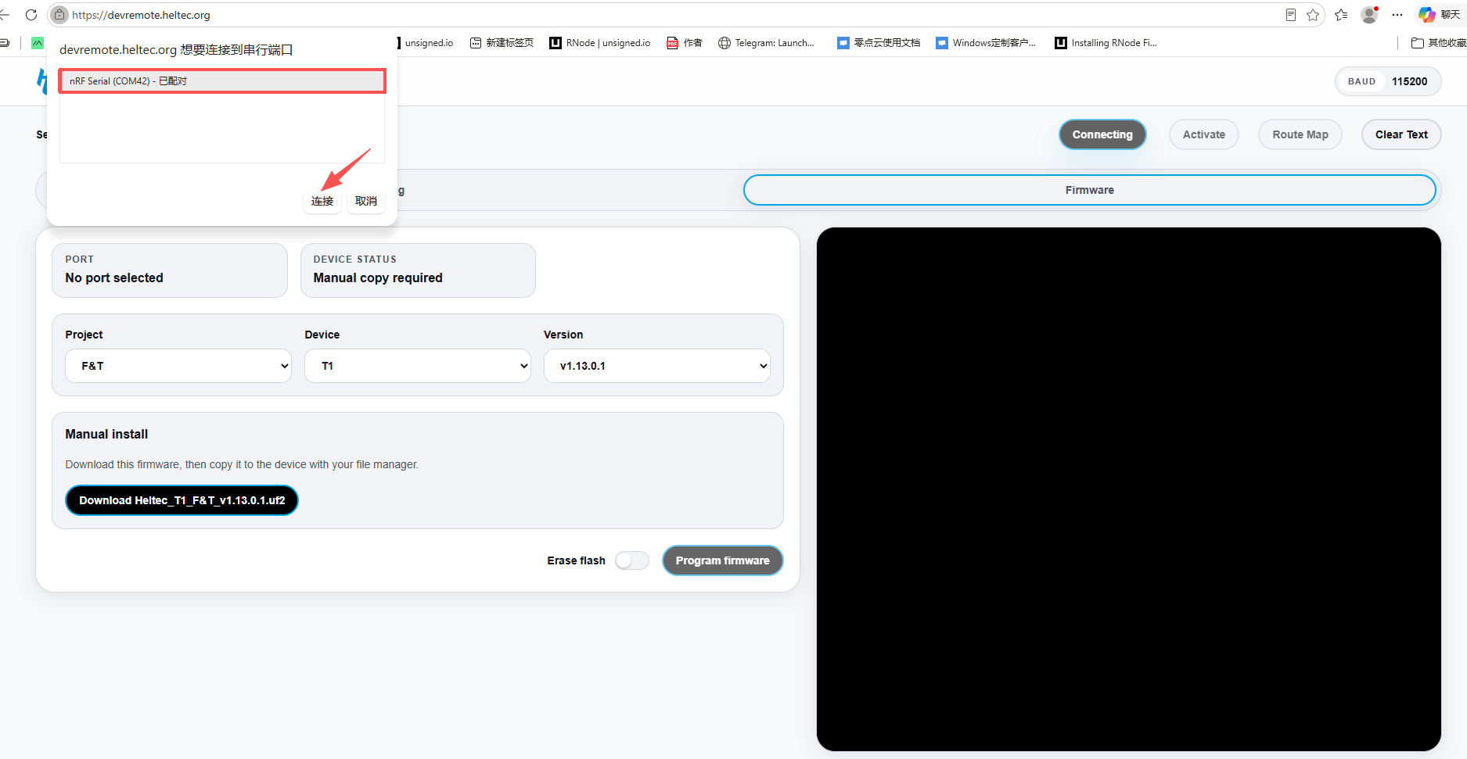Open the Copilot chat button
The image size is (1467, 759).
coord(1440,15)
